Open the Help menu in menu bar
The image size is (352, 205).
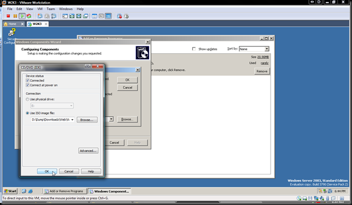tap(80, 9)
